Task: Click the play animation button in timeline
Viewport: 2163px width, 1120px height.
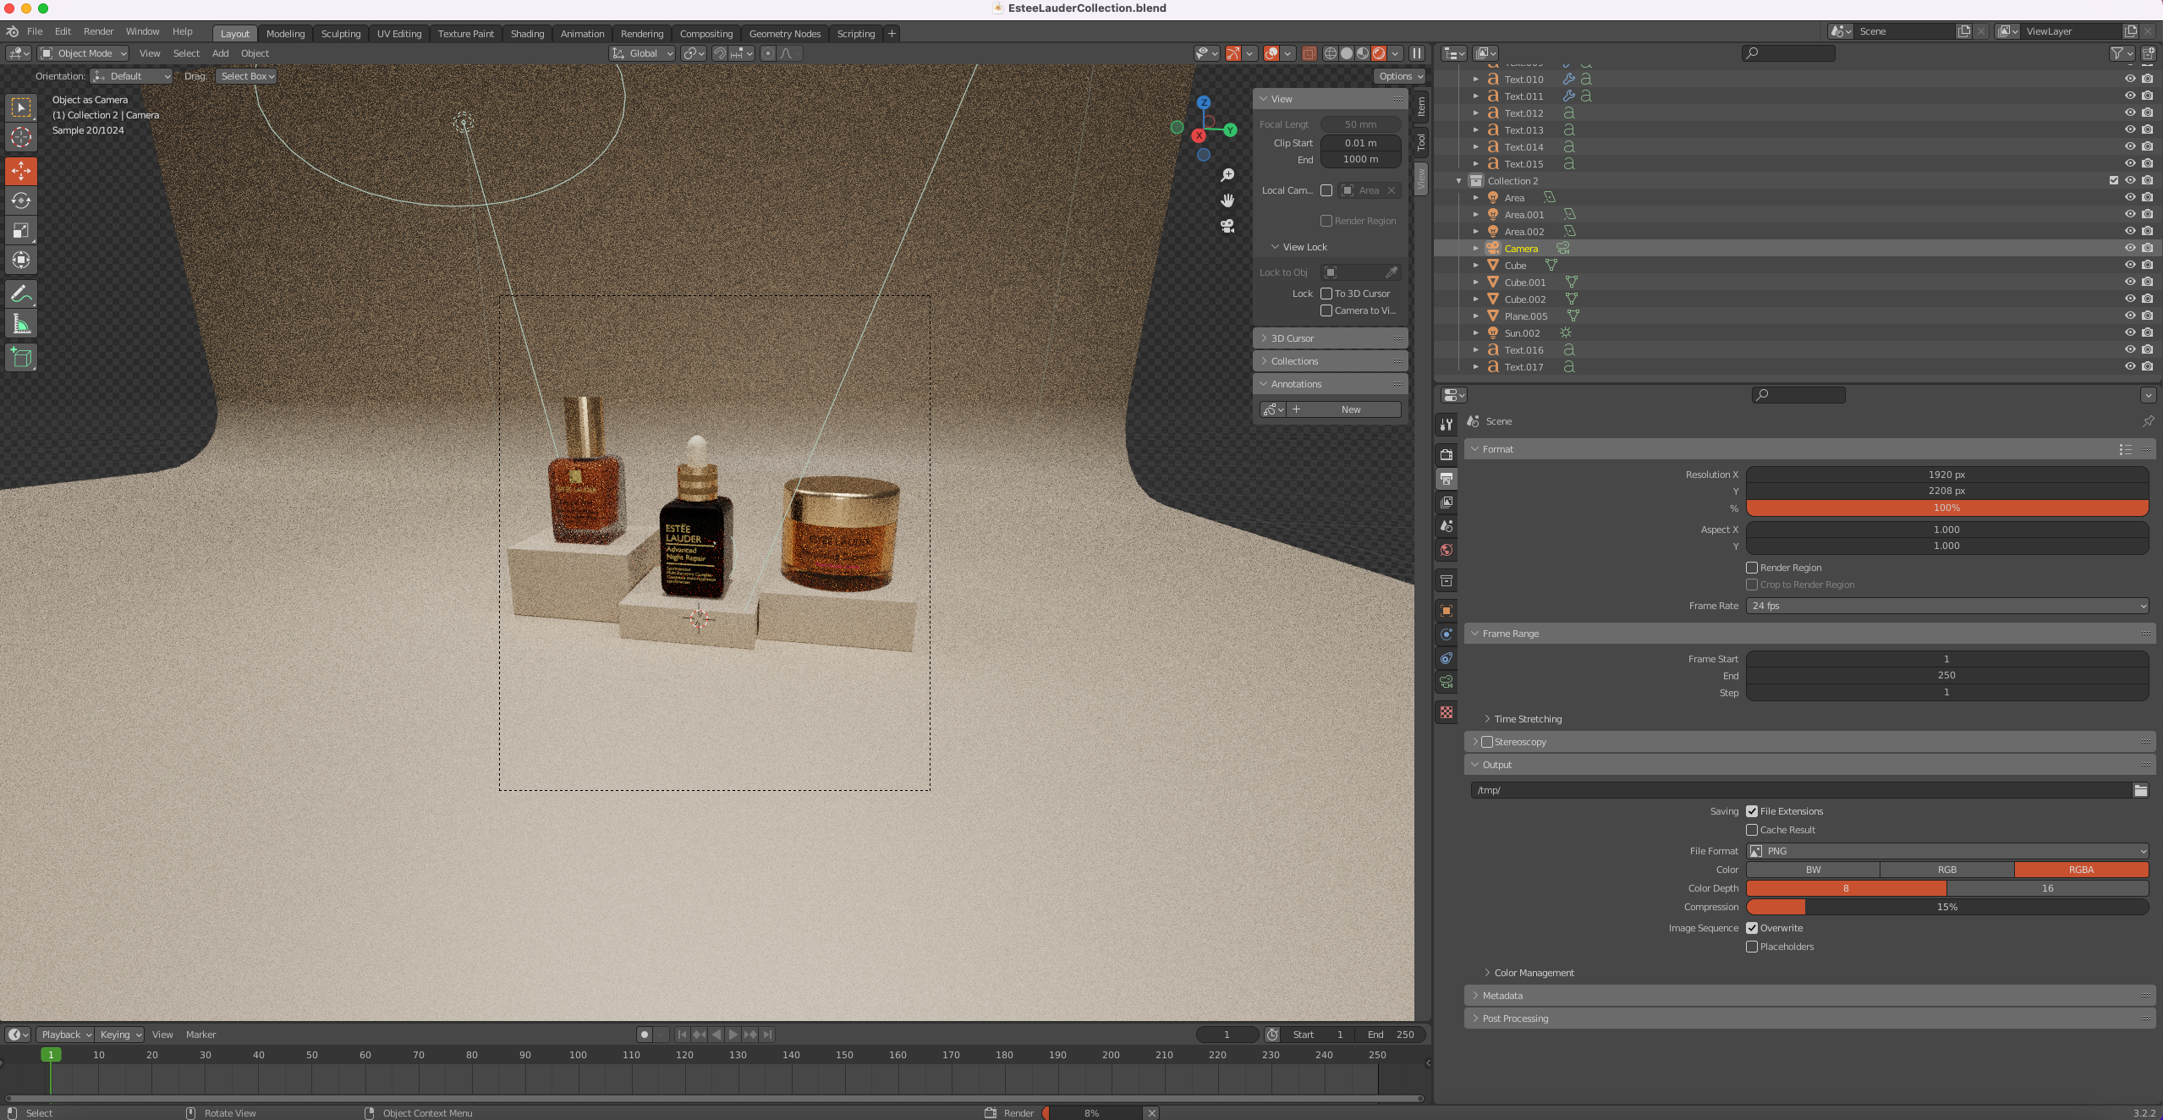Action: pyautogui.click(x=733, y=1035)
